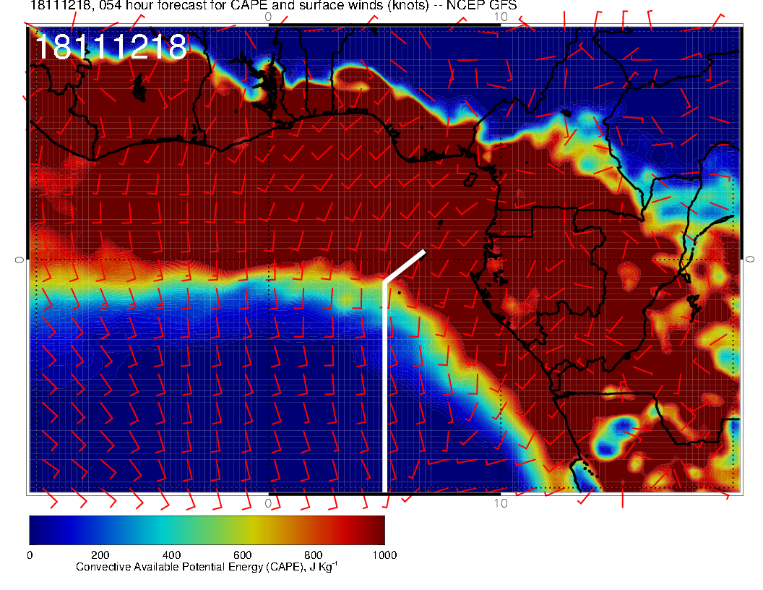
Task: Click the vertical white line on the map
Action: [384, 390]
